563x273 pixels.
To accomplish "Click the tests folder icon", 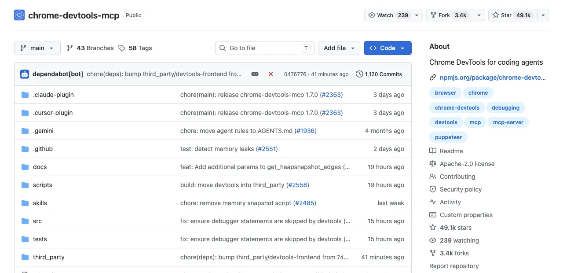I will [x=25, y=239].
